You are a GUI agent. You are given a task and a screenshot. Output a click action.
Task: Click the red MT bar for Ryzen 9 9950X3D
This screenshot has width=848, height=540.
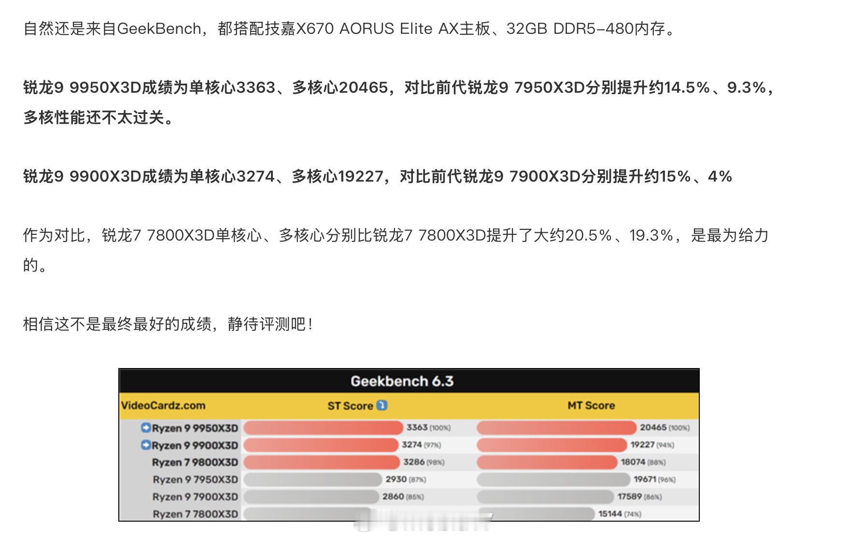[556, 428]
